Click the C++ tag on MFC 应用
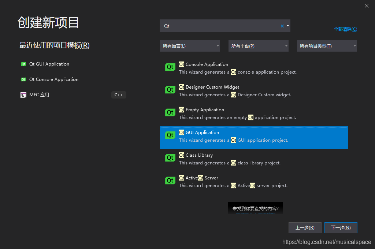The image size is (375, 249). click(x=119, y=95)
